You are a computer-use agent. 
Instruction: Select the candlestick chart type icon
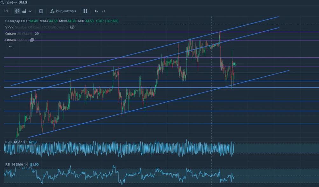click(x=17, y=11)
